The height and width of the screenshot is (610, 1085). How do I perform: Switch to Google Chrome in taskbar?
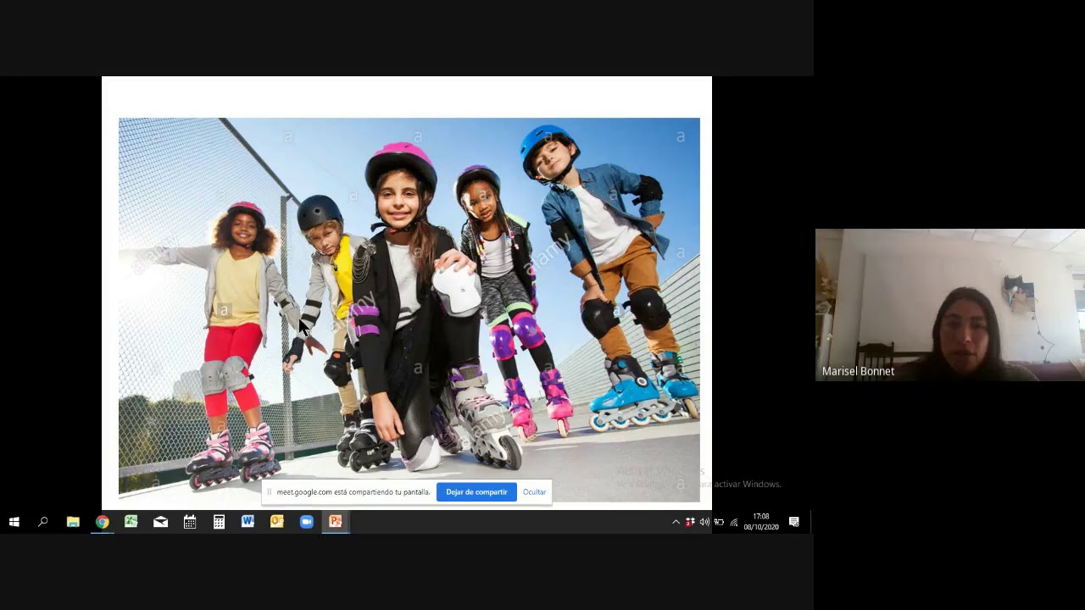(102, 522)
